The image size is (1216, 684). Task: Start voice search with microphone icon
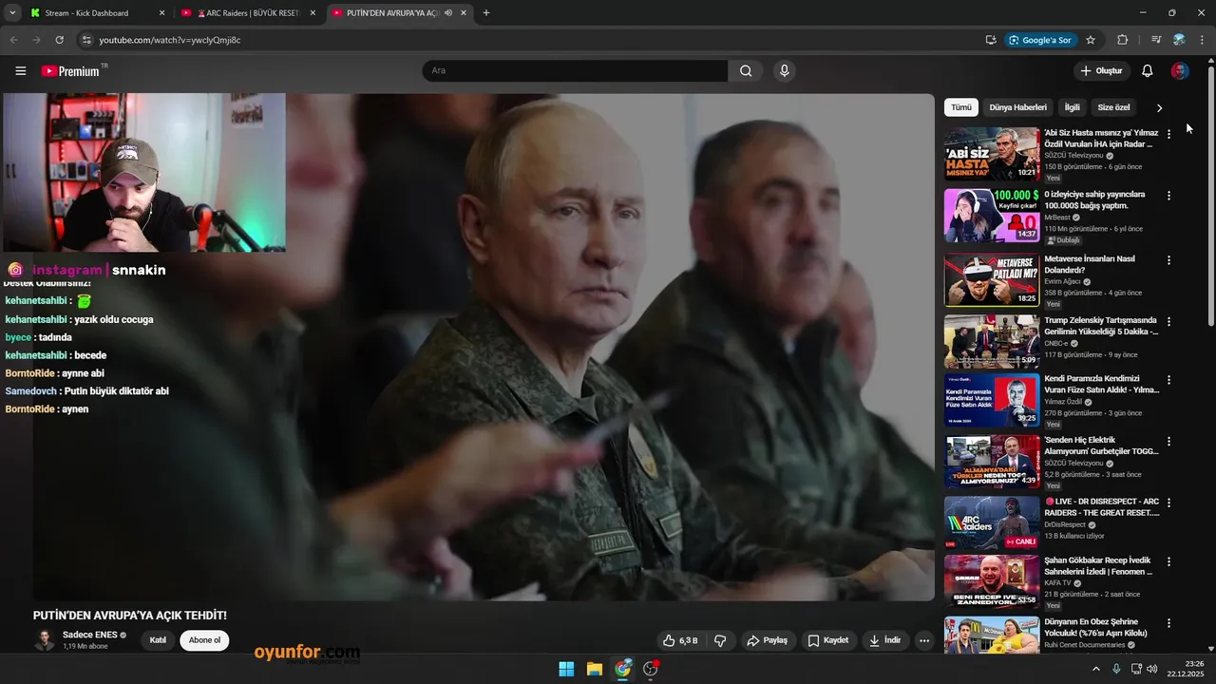click(784, 71)
